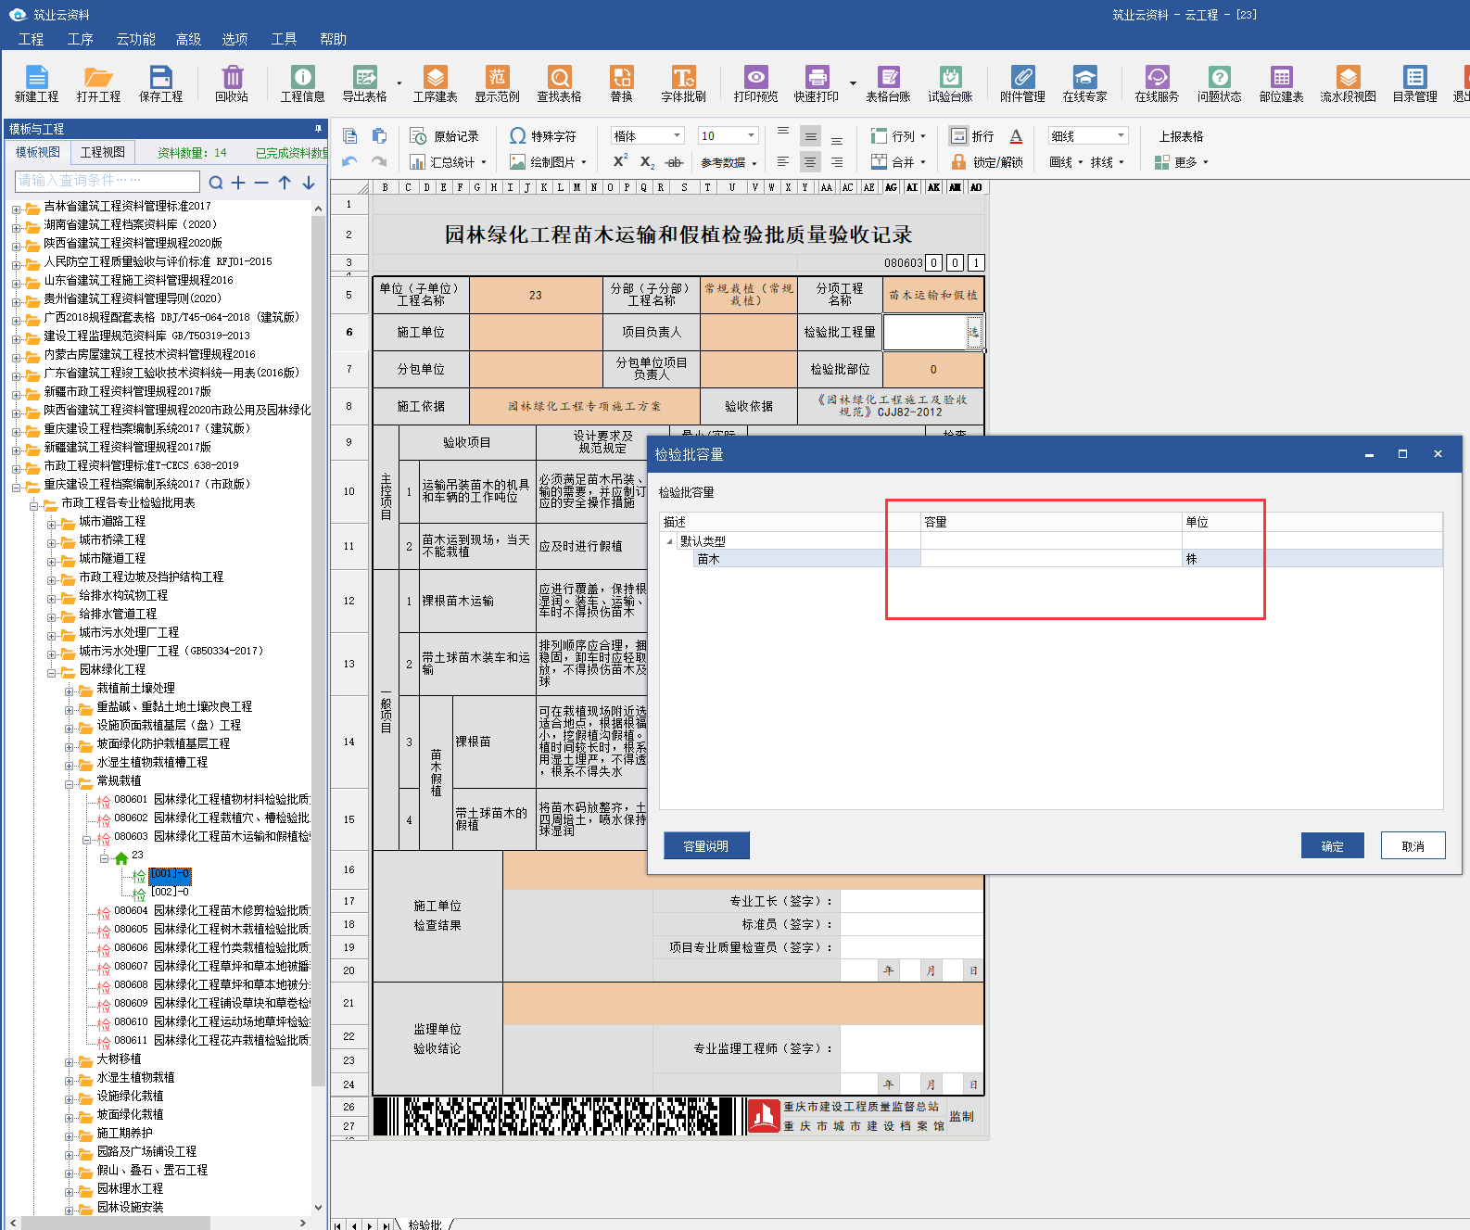Click the 容量说明 button
Image resolution: width=1470 pixels, height=1230 pixels.
[706, 846]
